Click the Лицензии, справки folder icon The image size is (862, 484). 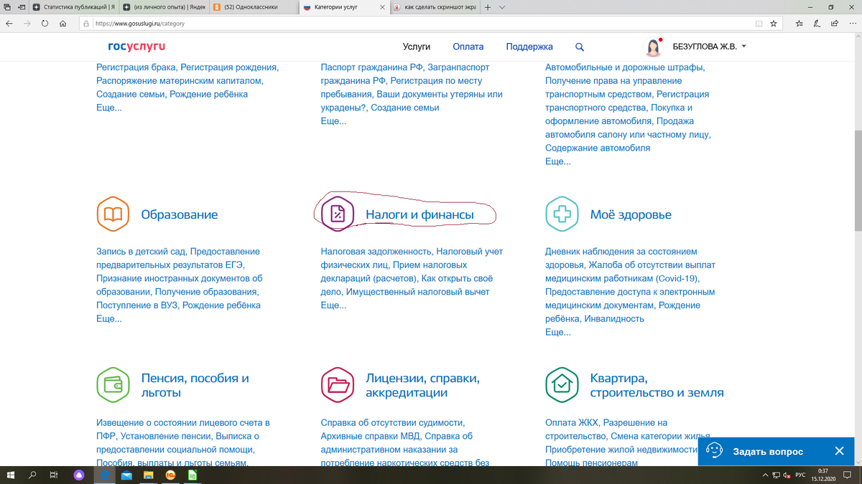338,385
